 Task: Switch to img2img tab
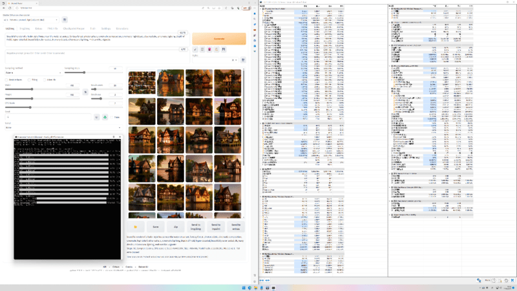tap(25, 28)
